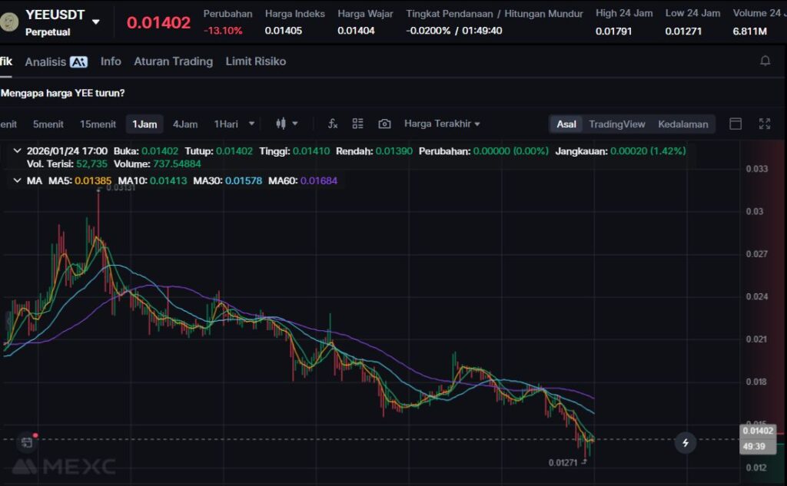Viewport: 787px width, 486px height.
Task: Open the Aturan Trading tab
Action: click(x=173, y=61)
